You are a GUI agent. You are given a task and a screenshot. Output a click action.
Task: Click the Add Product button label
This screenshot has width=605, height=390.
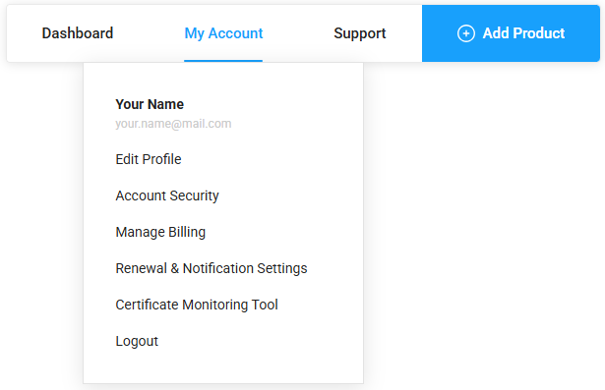click(x=523, y=33)
